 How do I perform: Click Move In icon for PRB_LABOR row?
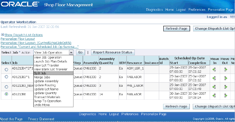coord(214,87)
